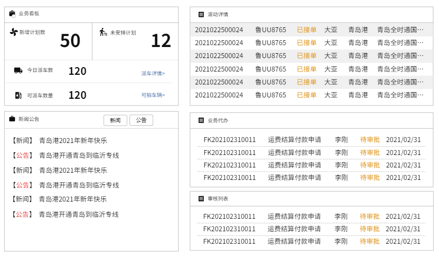
Task: Click the traveler icon next to 未安排计划
Action: pos(103,32)
